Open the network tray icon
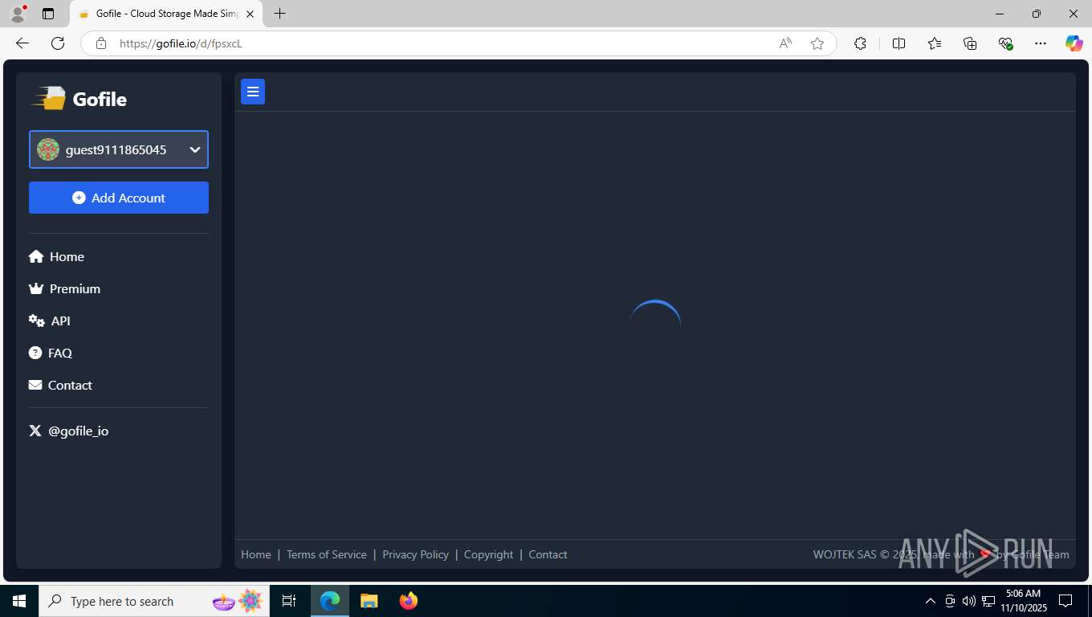 [988, 601]
